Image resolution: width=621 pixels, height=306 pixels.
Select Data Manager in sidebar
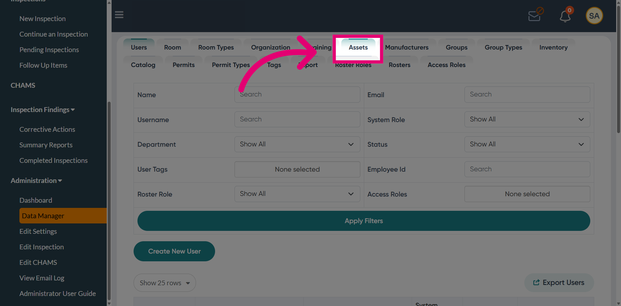63,216
